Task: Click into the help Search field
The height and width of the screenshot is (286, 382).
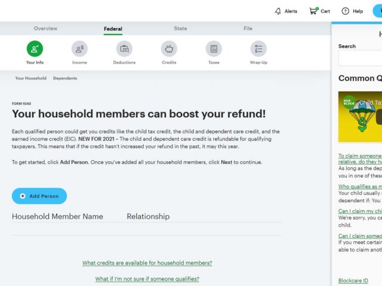Action: tap(360, 58)
